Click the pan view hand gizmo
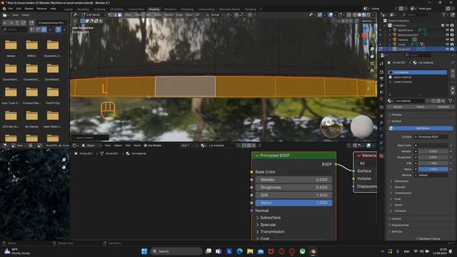 (372, 56)
